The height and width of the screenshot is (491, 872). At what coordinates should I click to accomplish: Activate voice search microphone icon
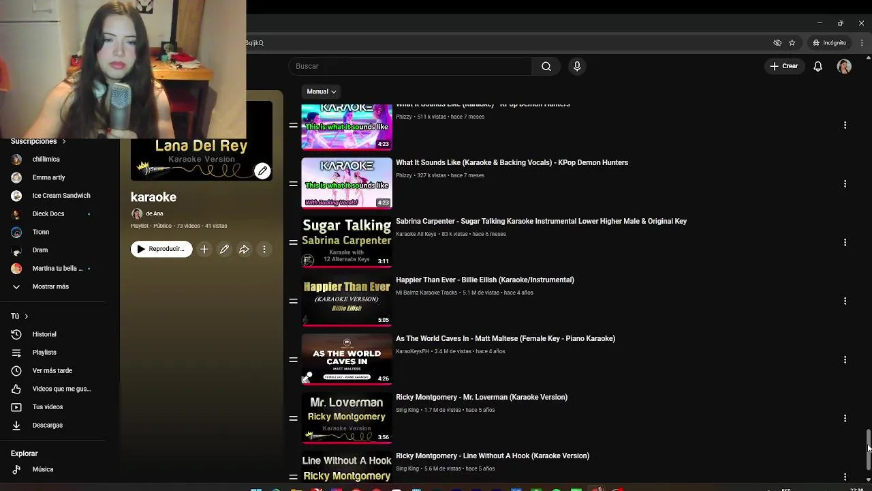tap(577, 66)
